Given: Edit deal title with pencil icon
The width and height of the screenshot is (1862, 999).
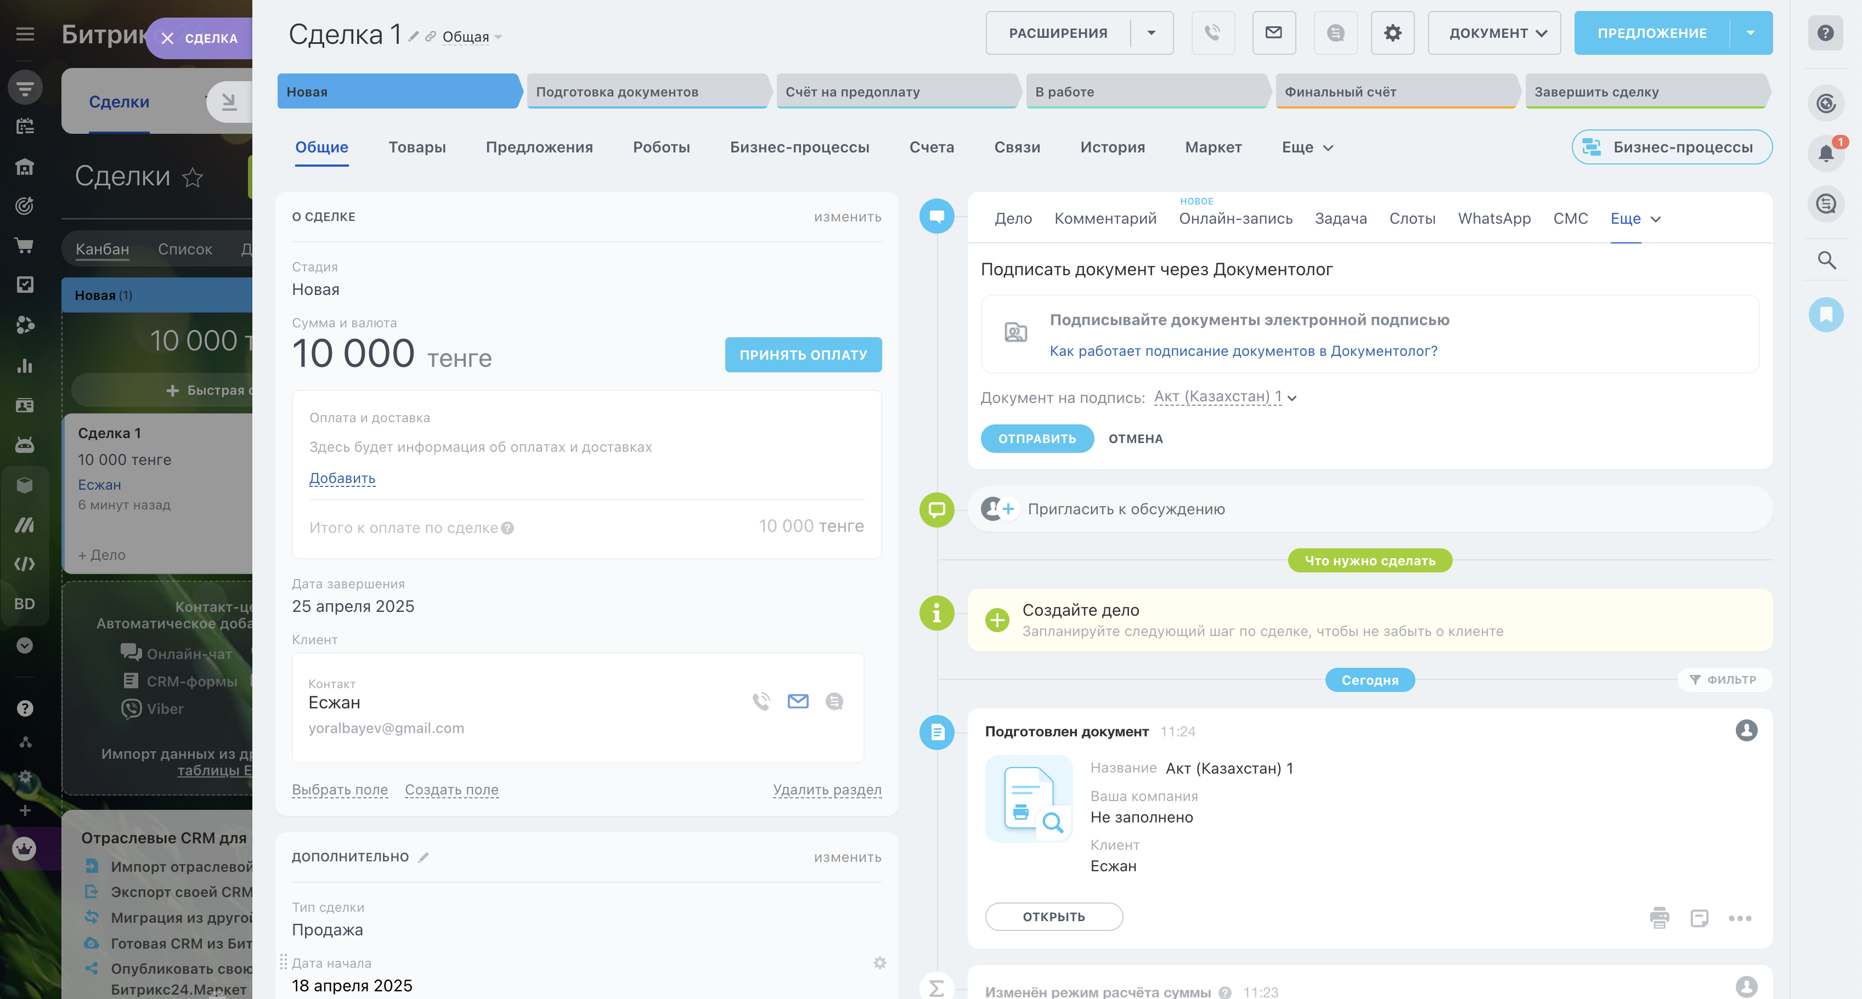Looking at the screenshot, I should tap(414, 36).
